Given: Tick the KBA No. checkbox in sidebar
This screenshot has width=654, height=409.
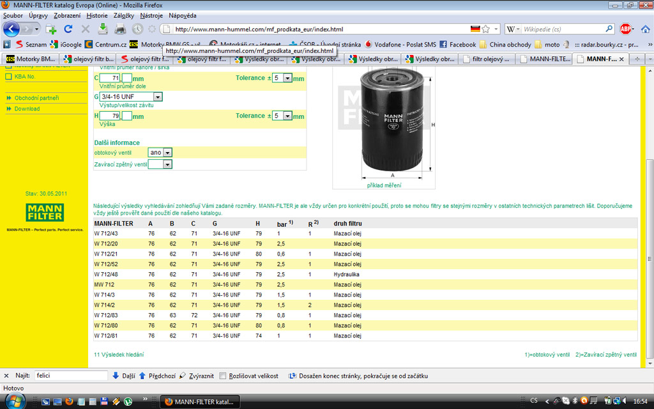Looking at the screenshot, I should (x=9, y=76).
